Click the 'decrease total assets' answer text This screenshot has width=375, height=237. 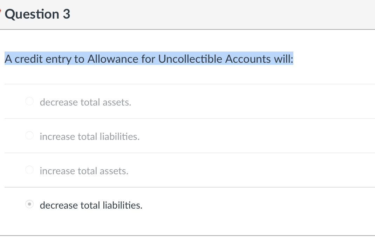[x=86, y=102]
